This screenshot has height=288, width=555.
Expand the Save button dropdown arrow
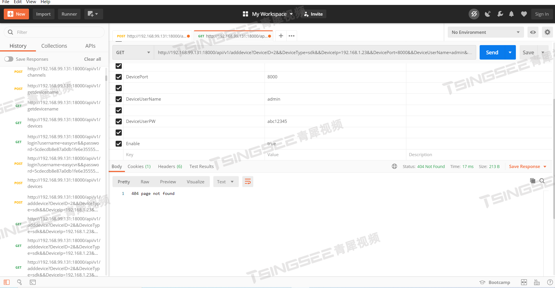point(543,52)
